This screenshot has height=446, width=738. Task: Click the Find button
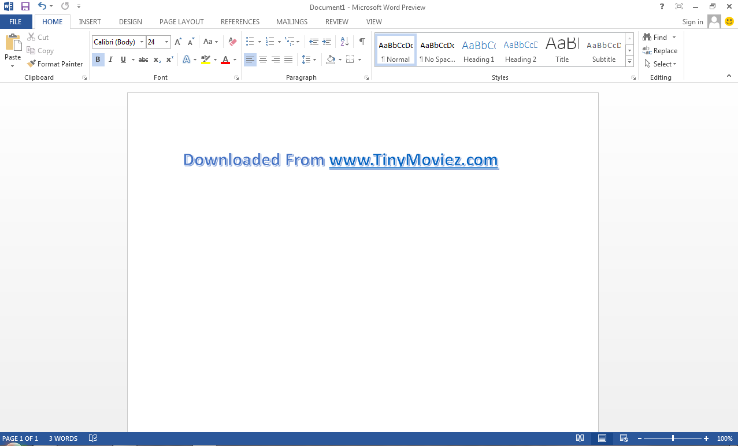(x=655, y=38)
